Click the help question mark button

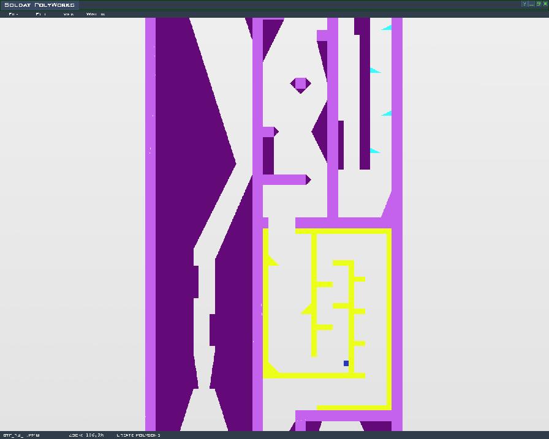pyautogui.click(x=524, y=4)
